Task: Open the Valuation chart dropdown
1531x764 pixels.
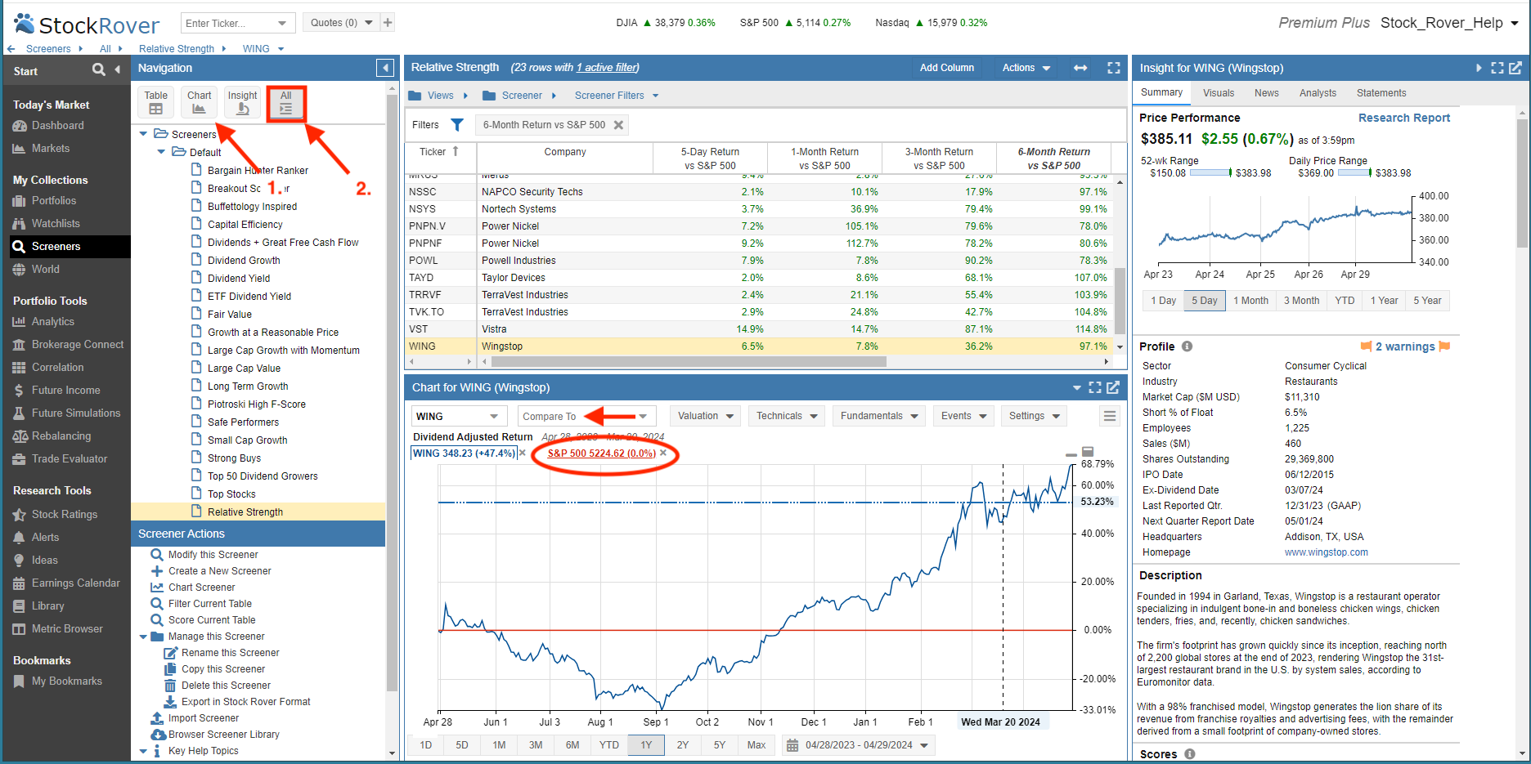Action: click(x=705, y=416)
